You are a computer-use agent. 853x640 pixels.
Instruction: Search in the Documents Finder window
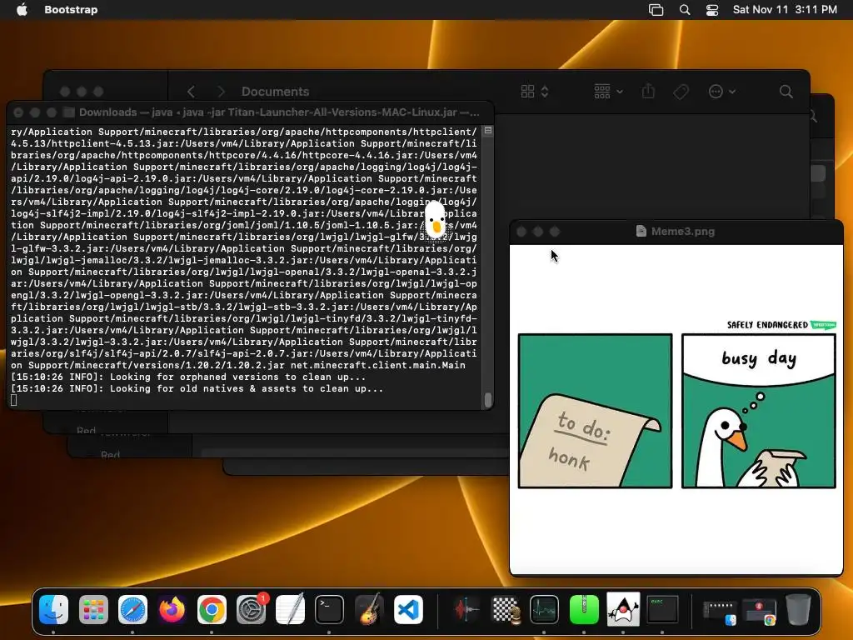point(786,92)
